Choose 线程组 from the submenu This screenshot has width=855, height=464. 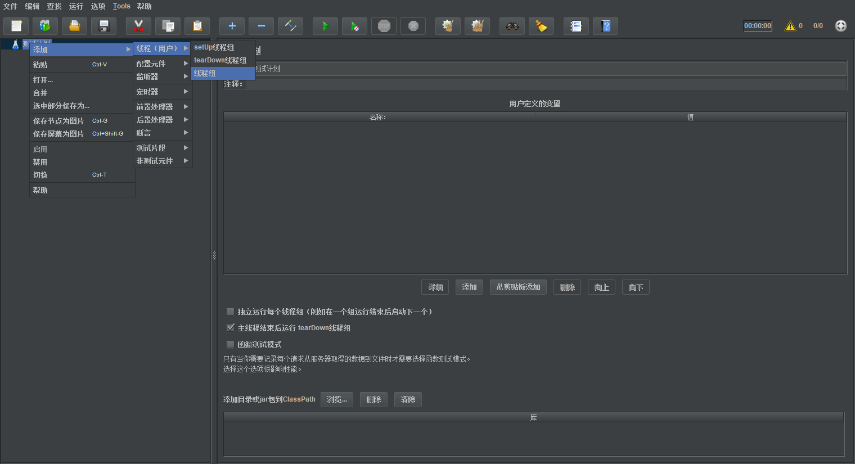point(223,73)
